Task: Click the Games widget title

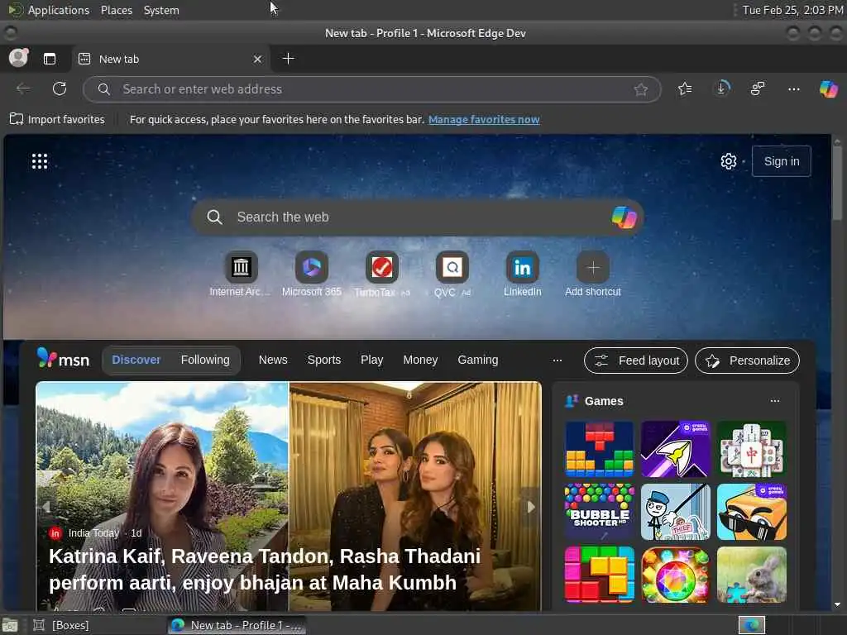Action: coord(604,401)
